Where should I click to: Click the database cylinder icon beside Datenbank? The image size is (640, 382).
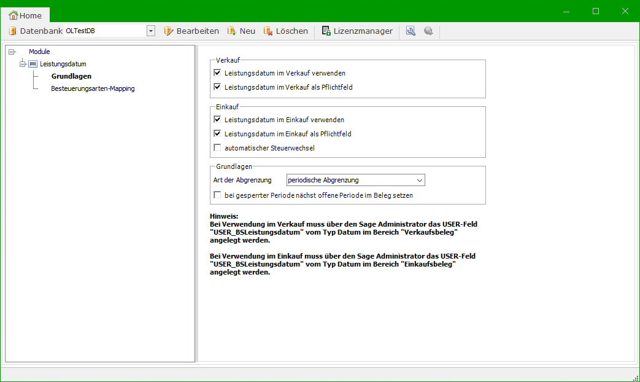coord(13,31)
